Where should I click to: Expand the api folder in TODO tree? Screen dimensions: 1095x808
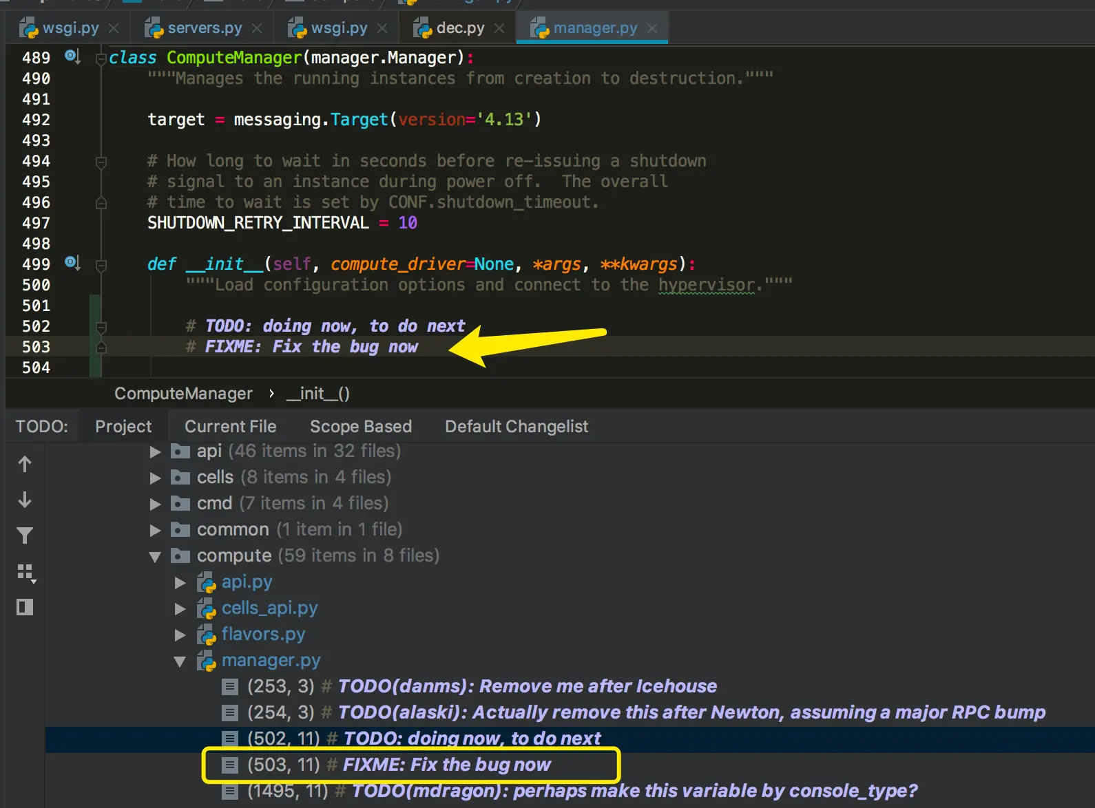coord(156,451)
